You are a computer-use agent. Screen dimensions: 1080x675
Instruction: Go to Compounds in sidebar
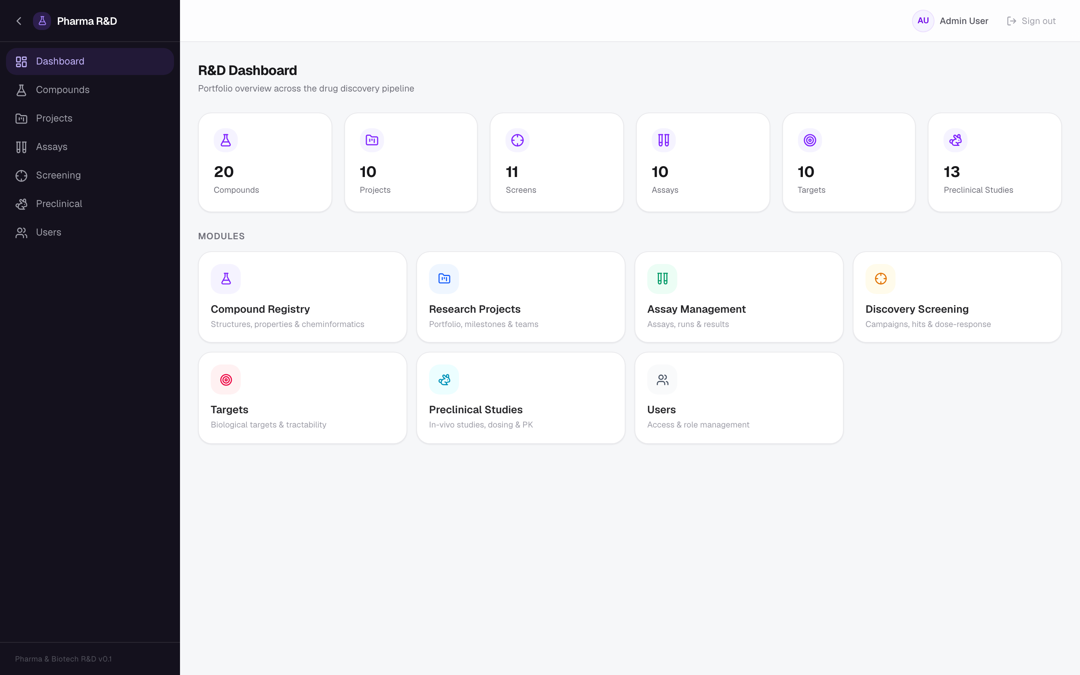tap(90, 90)
